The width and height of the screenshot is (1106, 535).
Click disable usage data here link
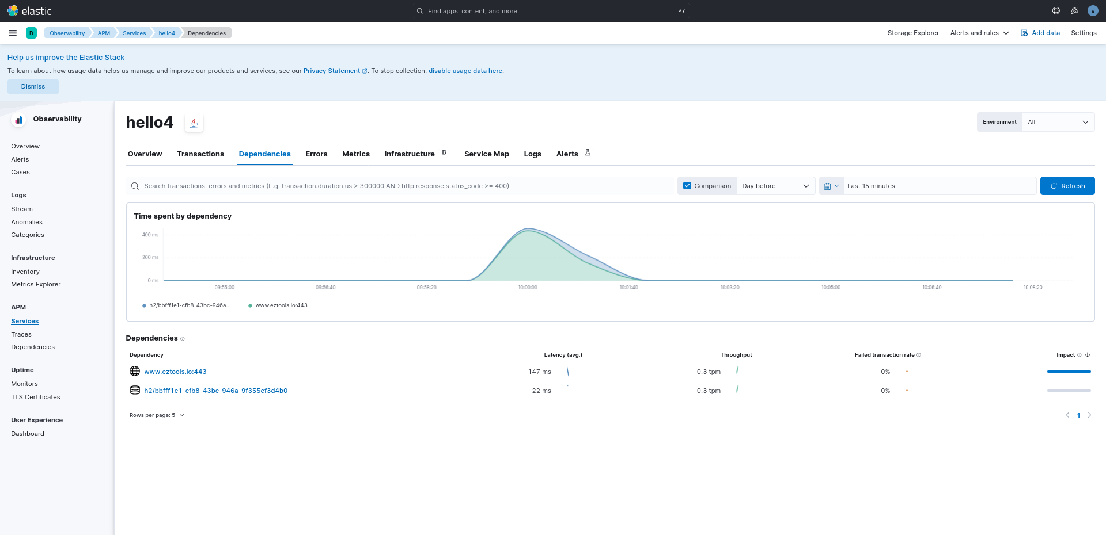465,71
